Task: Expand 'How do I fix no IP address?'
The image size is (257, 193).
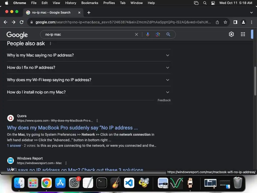Action: [89, 68]
